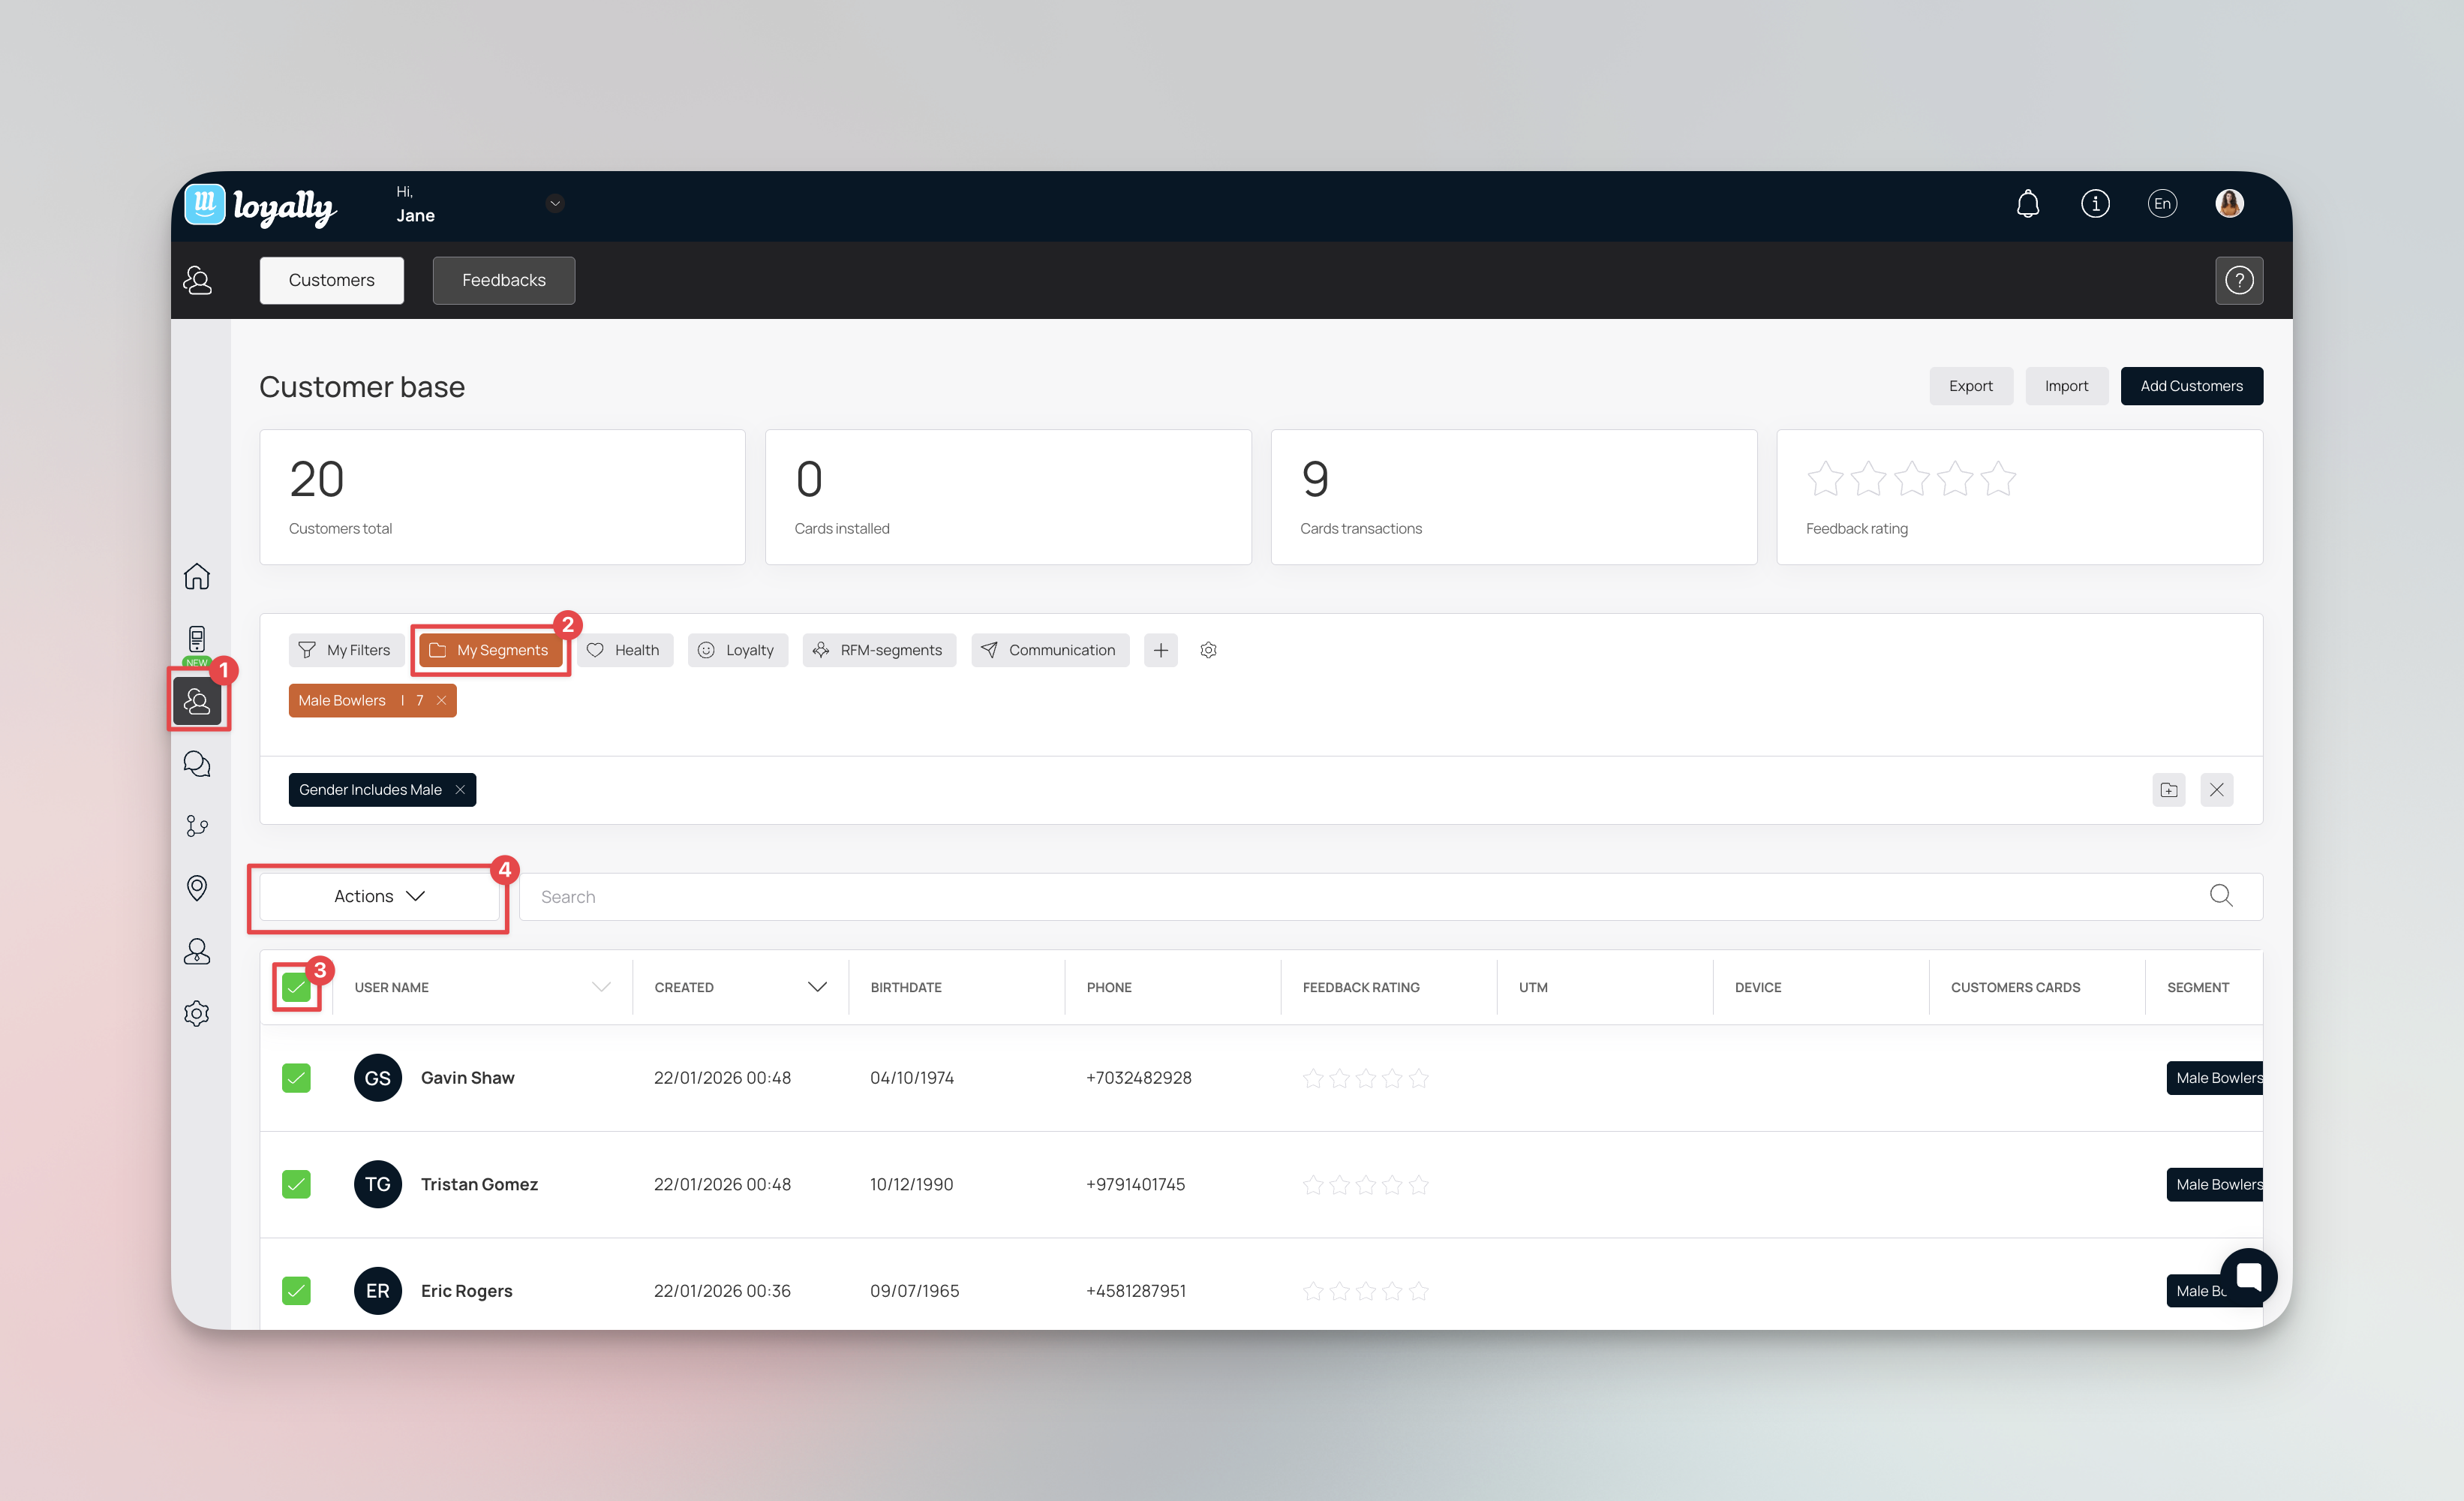Viewport: 2464px width, 1501px height.
Task: Open the Home icon in sidebar
Action: pos(197,577)
